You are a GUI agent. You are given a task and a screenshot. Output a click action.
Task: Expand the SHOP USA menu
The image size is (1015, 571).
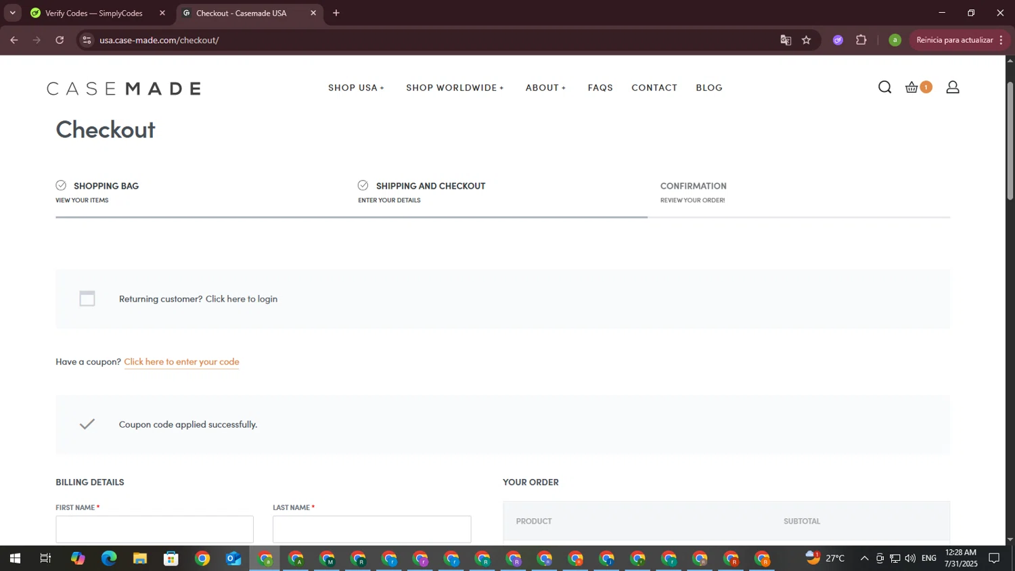pyautogui.click(x=356, y=88)
